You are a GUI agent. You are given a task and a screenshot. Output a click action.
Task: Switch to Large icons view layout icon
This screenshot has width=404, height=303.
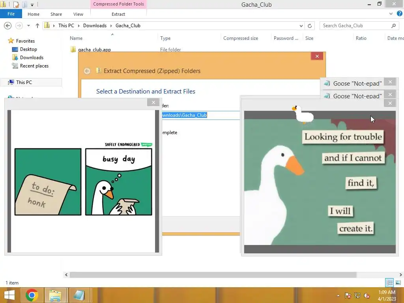[398, 282]
